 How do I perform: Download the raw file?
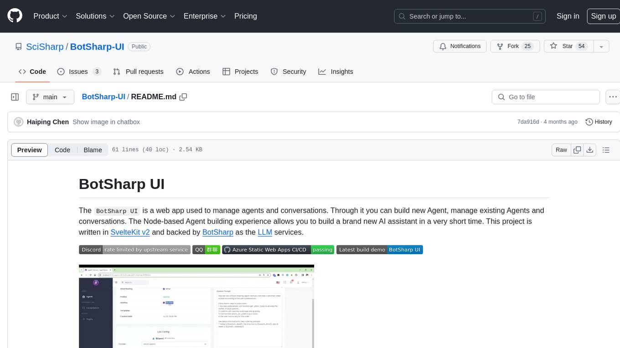click(x=589, y=150)
